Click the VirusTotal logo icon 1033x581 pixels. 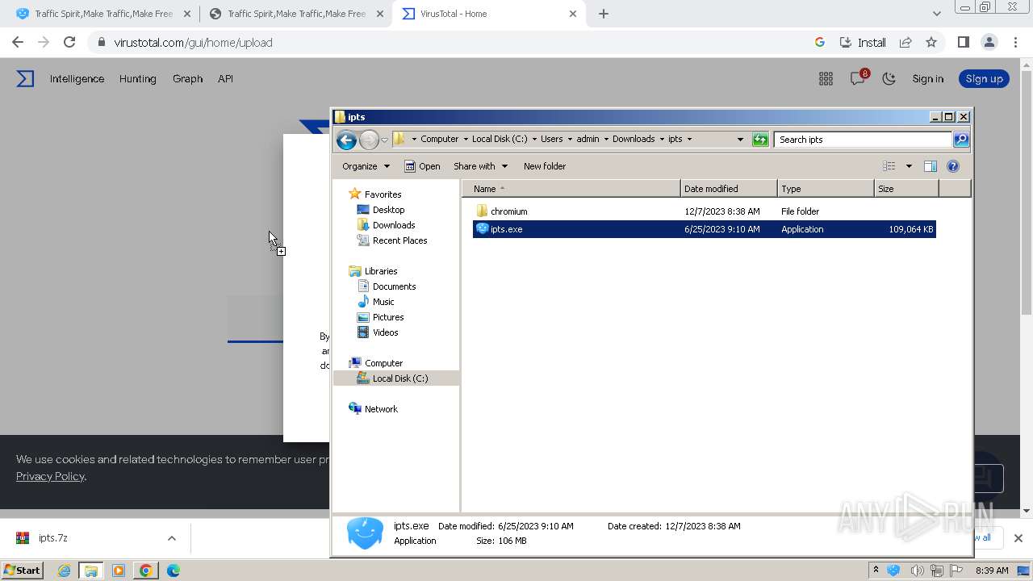(26, 78)
